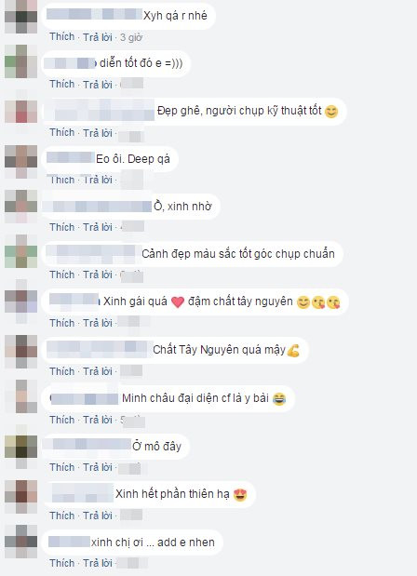The height and width of the screenshot is (576, 417).
Task: Open commenter name before 'Chất Tây Nguyên quá mậy'
Action: point(99,349)
